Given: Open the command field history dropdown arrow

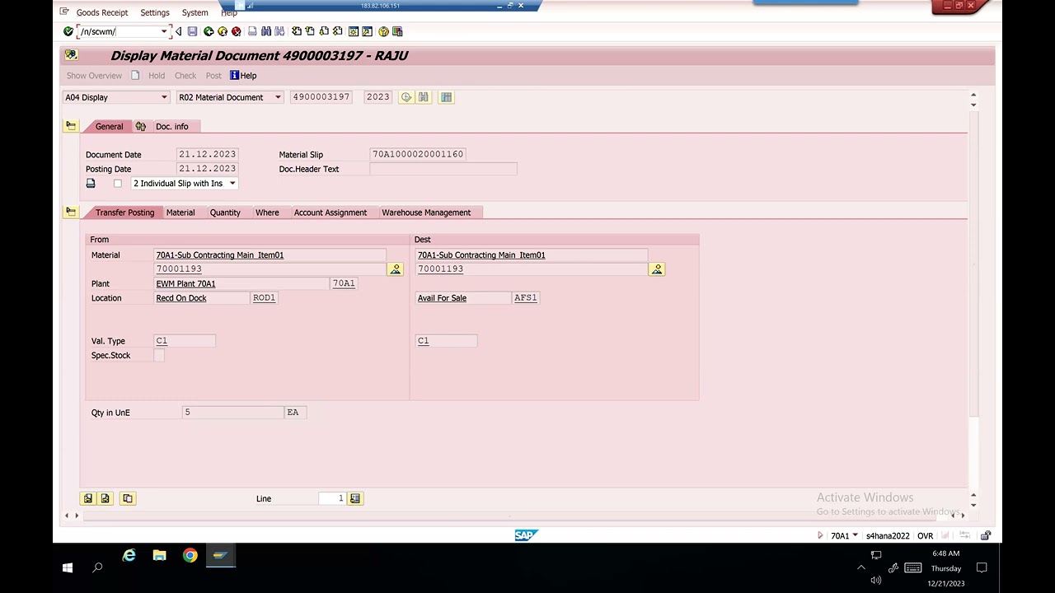Looking at the screenshot, I should click(164, 31).
